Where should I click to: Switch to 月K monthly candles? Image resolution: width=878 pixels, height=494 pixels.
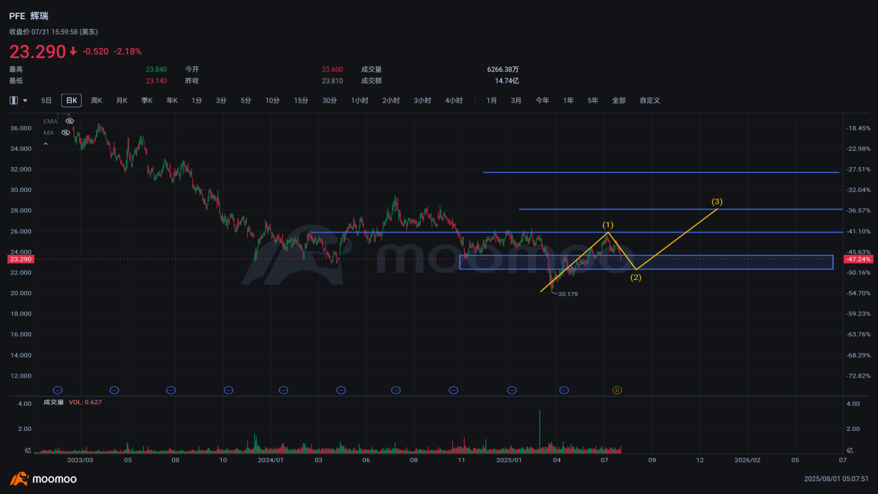point(122,100)
